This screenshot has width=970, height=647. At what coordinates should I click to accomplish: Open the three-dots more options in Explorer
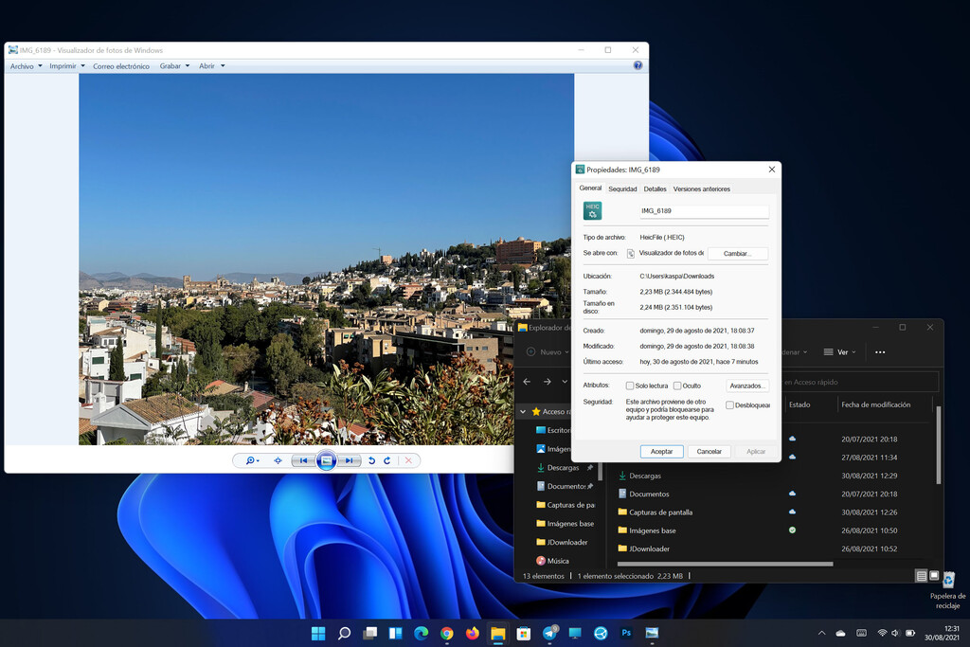tap(880, 352)
